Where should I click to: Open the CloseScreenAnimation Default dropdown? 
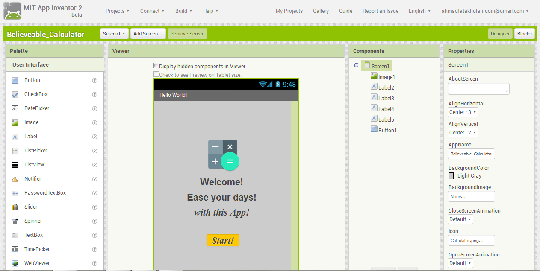460,219
